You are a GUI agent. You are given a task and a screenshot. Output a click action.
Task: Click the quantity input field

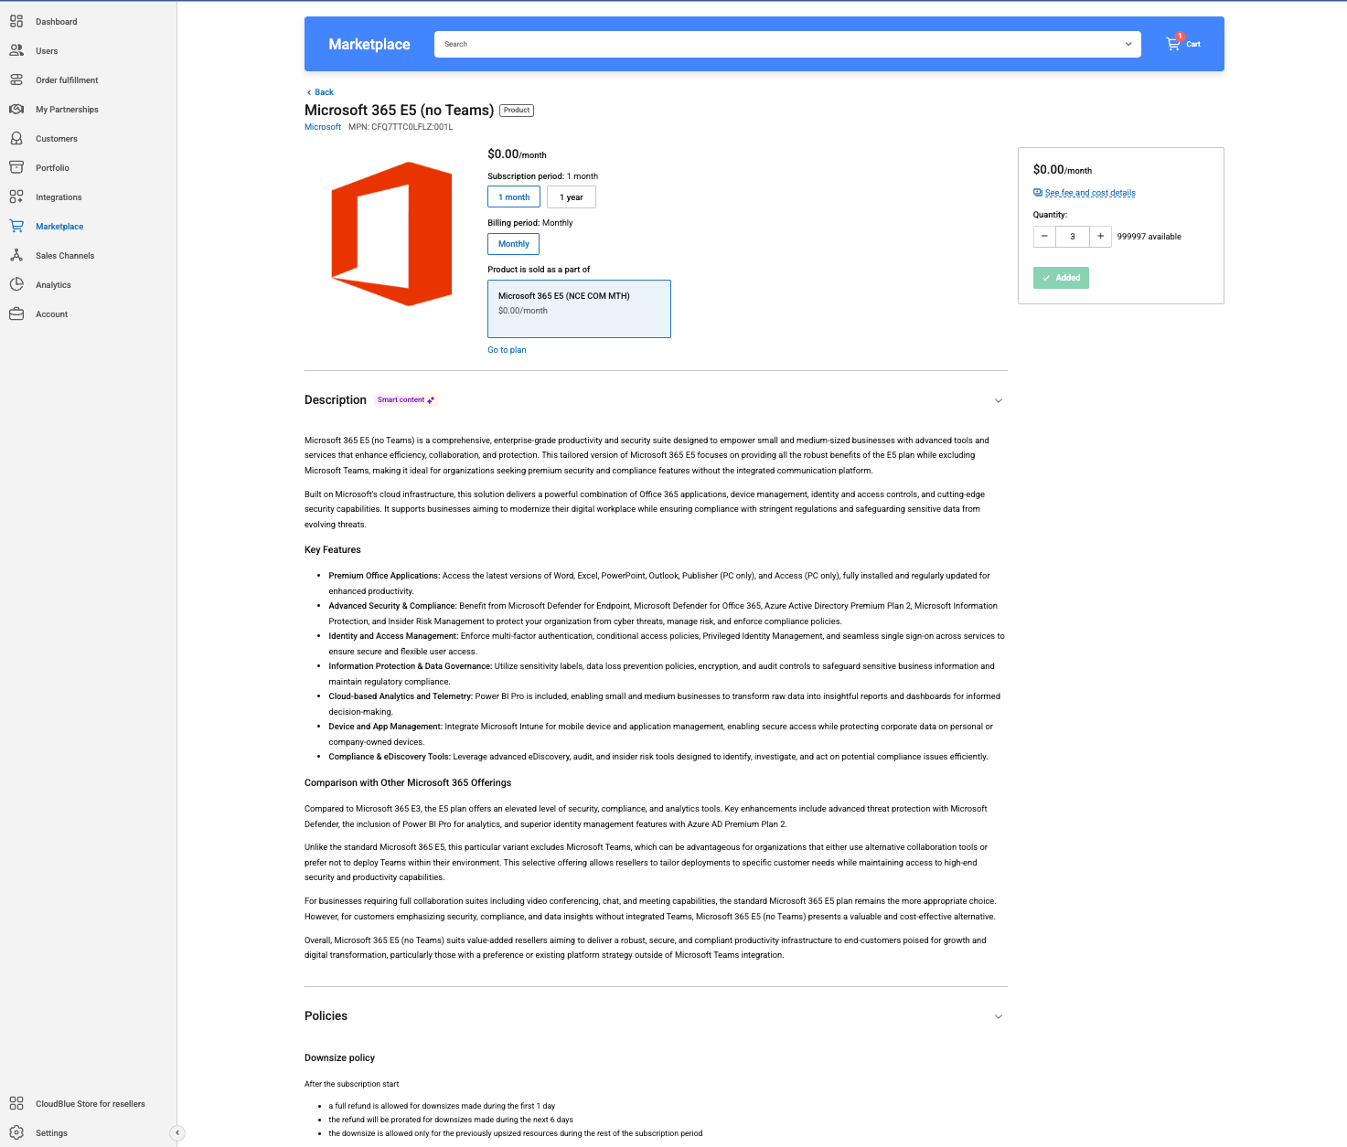coord(1073,236)
